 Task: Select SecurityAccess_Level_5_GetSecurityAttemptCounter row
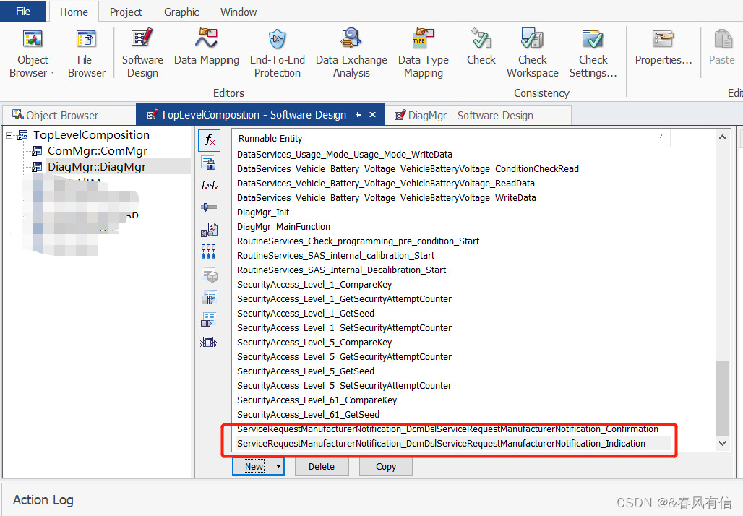tap(453, 357)
